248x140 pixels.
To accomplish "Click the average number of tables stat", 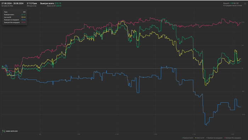I will tap(232, 6).
